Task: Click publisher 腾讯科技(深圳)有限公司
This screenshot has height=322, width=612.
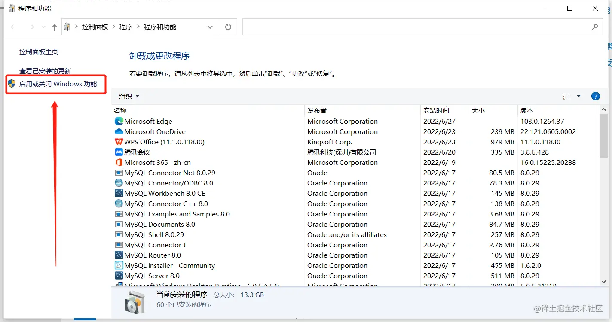Action: click(342, 152)
